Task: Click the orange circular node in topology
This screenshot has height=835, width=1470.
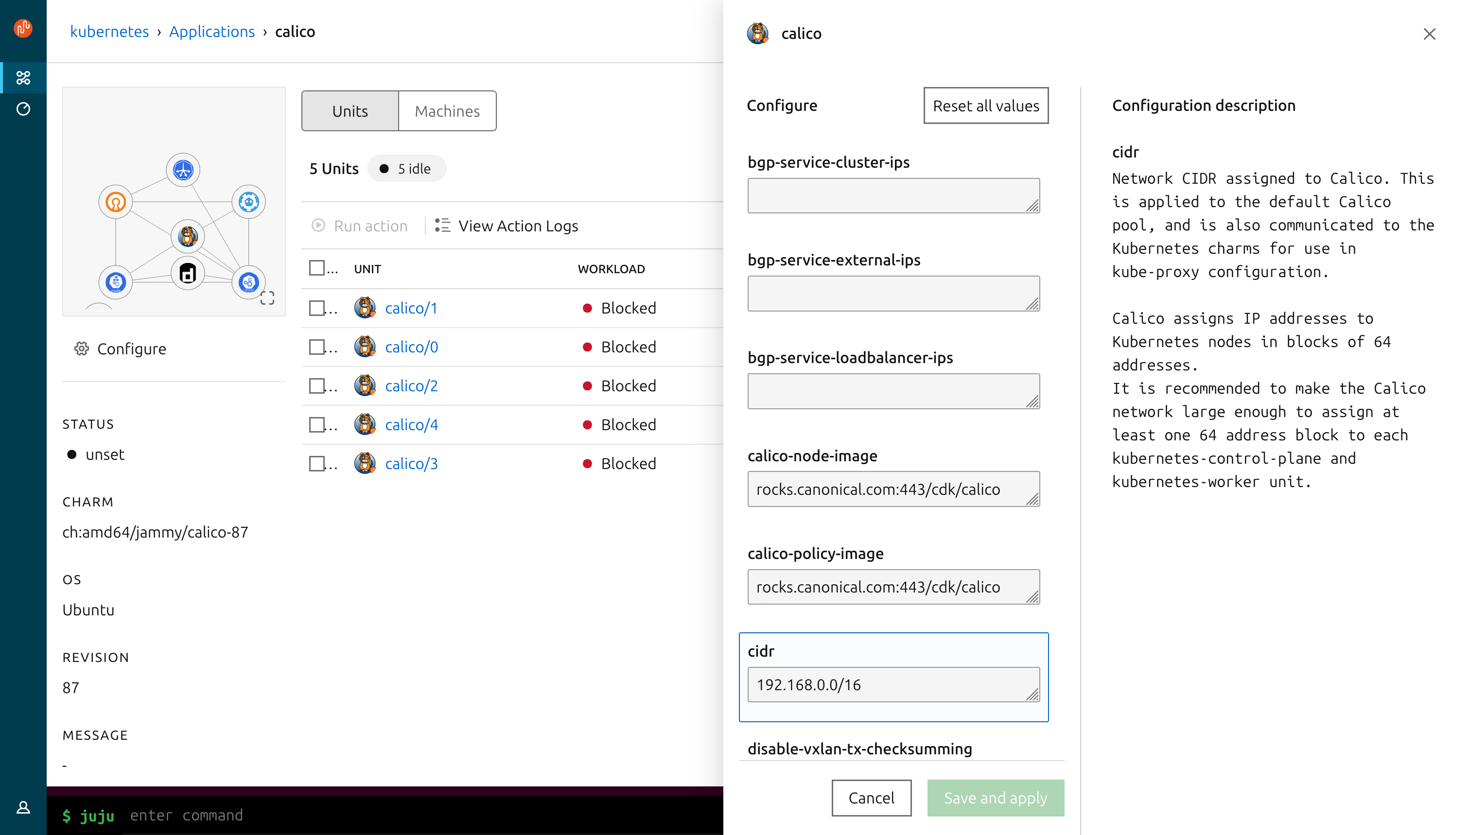Action: tap(116, 202)
